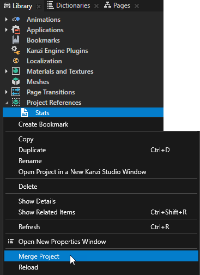
Task: Click the Localization globe icon
Action: click(16, 61)
